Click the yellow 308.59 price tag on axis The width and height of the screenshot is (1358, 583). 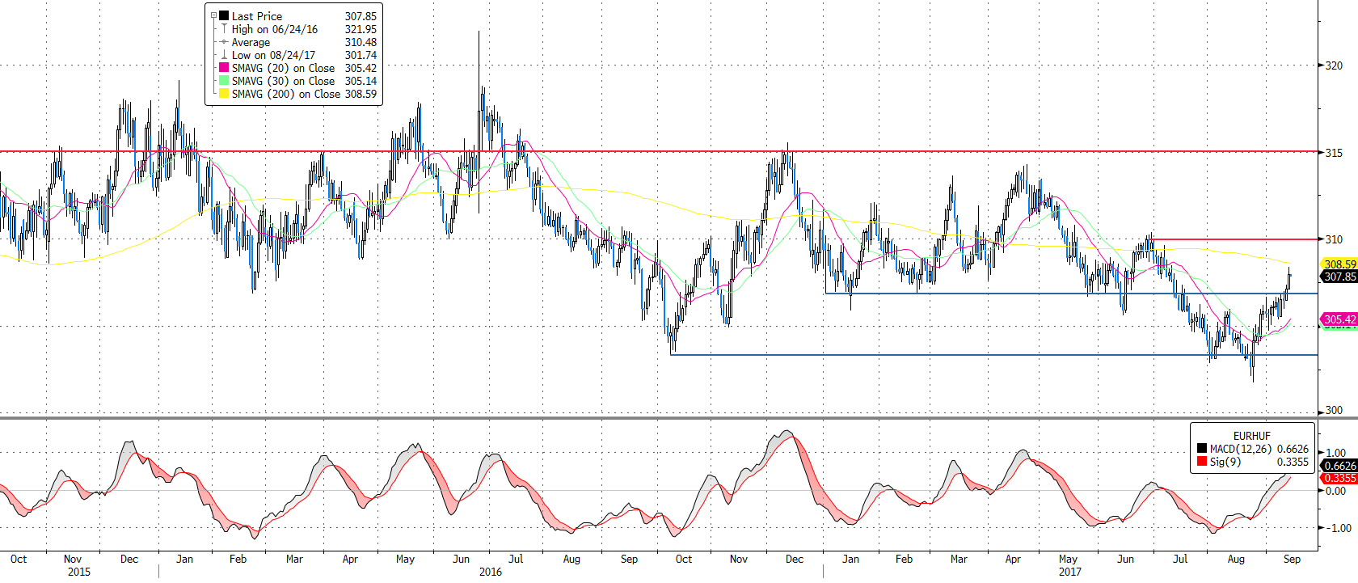pyautogui.click(x=1339, y=264)
